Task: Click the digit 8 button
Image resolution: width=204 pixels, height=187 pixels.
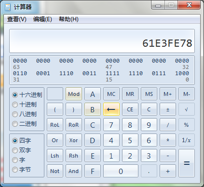Action: coord(130,125)
